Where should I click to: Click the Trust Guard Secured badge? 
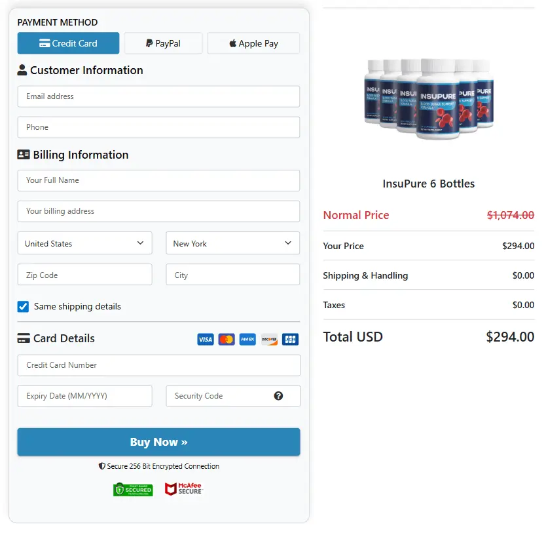pyautogui.click(x=133, y=488)
